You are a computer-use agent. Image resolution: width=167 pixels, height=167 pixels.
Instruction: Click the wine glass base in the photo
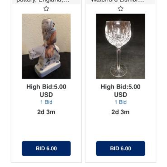pyautogui.click(x=119, y=71)
